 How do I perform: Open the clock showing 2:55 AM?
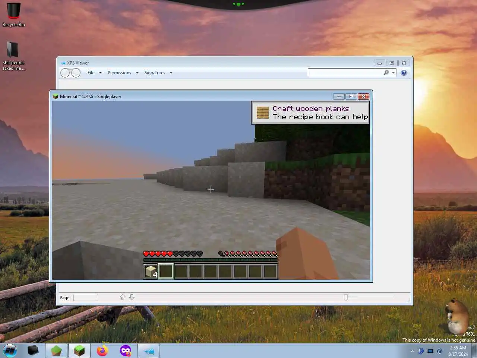coord(458,351)
